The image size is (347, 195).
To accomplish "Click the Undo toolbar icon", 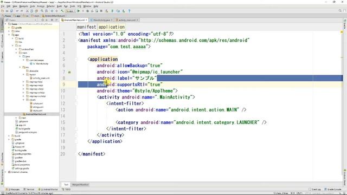I will pyautogui.click(x=17, y=11).
